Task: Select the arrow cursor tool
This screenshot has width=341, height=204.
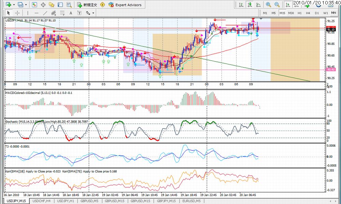Action: point(9,13)
